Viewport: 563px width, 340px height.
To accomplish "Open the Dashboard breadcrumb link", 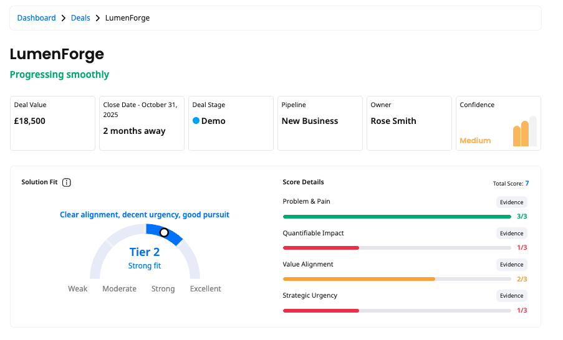I will coord(36,18).
